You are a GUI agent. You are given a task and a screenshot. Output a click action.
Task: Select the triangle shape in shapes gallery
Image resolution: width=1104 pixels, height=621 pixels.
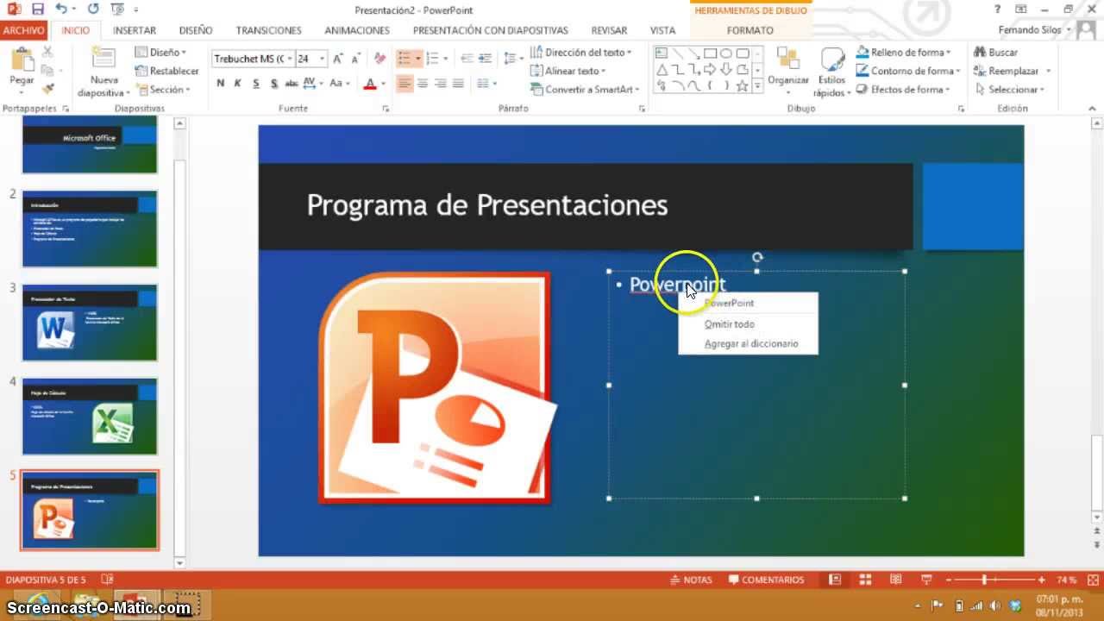(x=662, y=70)
